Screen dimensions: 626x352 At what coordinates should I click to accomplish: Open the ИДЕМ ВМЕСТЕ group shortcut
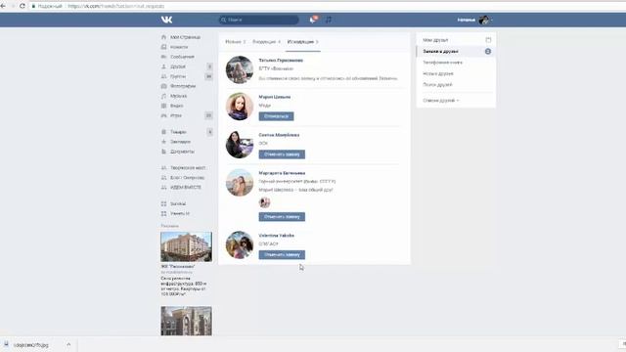pyautogui.click(x=186, y=187)
